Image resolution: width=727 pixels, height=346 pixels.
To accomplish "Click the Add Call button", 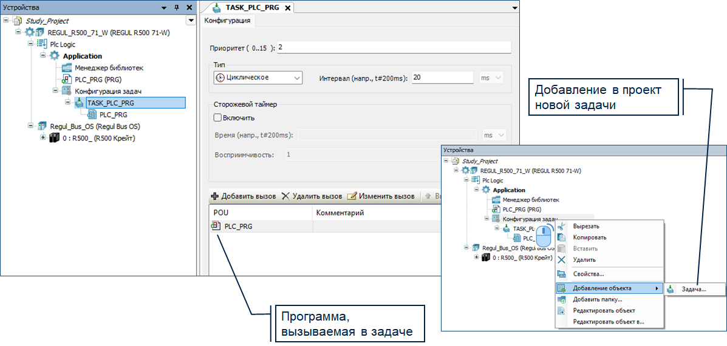I will click(x=243, y=196).
